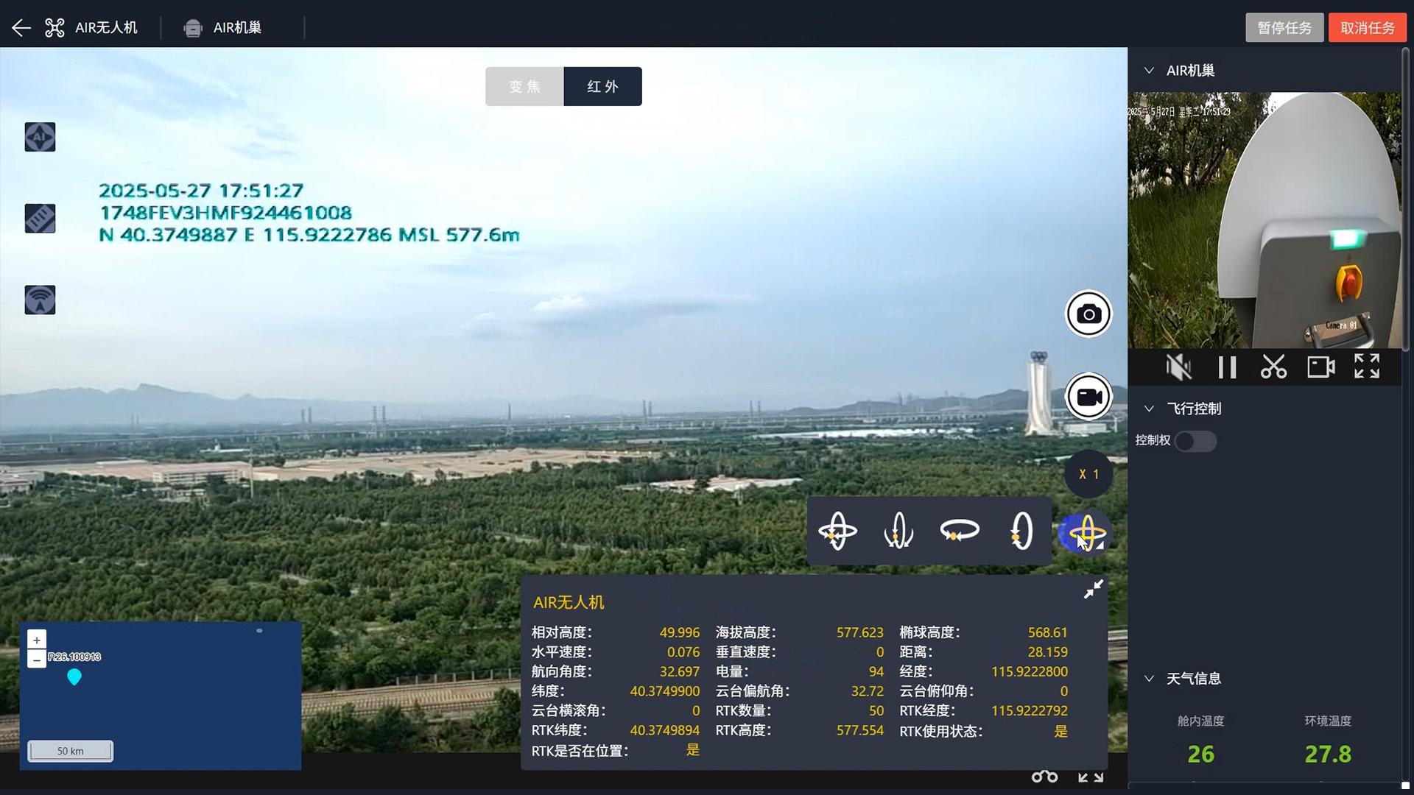Toggle the 控制权 control switch

(1195, 441)
